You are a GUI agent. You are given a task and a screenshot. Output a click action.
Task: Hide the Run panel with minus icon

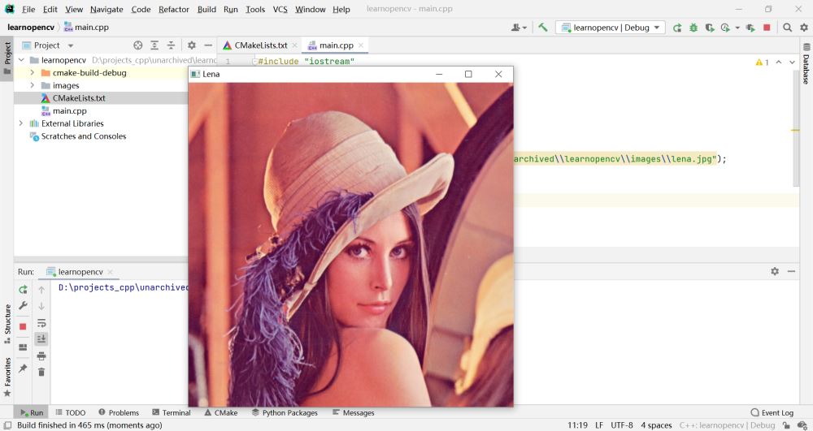tap(791, 271)
